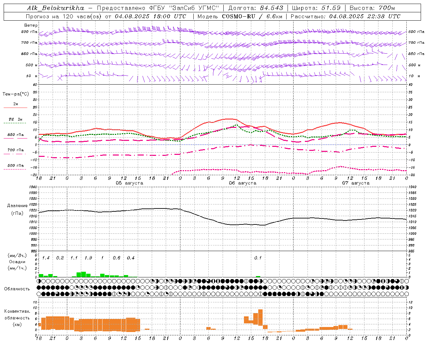The height and width of the screenshot is (341, 426).
Task: Click the station title Alk_Belokurikha
Action: 56,8
